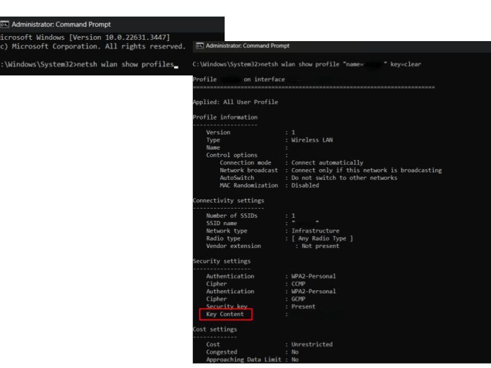
Task: Click the GCMP cipher value
Action: pyautogui.click(x=298, y=299)
